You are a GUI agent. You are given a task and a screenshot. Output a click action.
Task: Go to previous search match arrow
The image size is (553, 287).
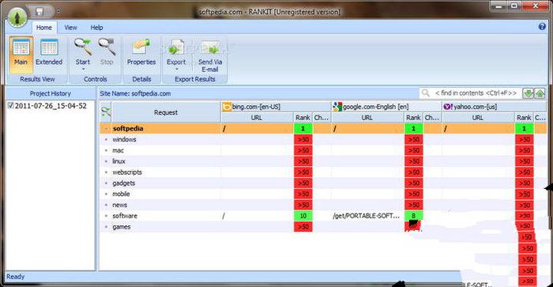tap(540, 93)
